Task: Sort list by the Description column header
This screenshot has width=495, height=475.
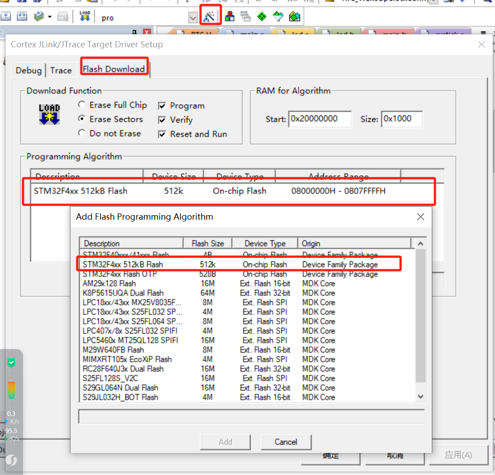Action: coord(131,244)
